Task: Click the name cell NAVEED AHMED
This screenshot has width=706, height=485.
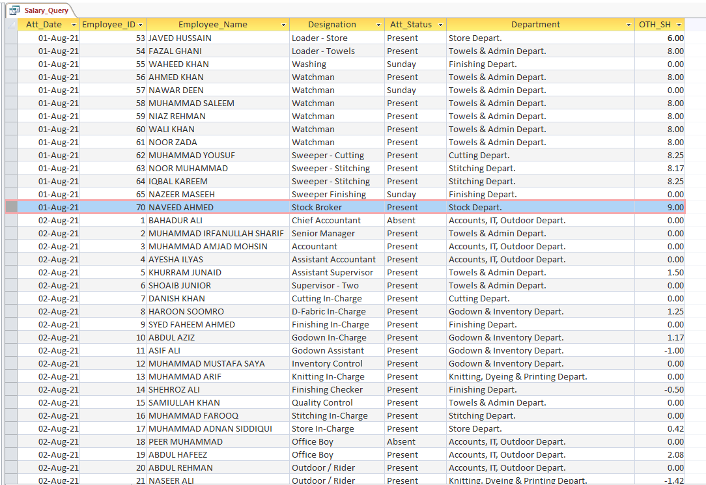Action: click(218, 208)
